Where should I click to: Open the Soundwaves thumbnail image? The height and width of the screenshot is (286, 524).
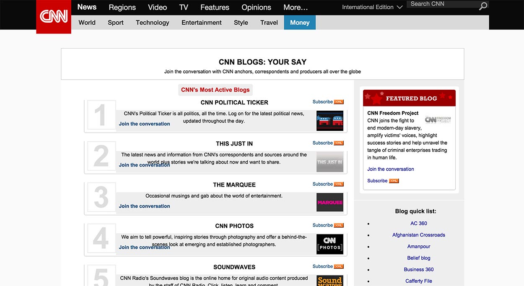coord(330,281)
